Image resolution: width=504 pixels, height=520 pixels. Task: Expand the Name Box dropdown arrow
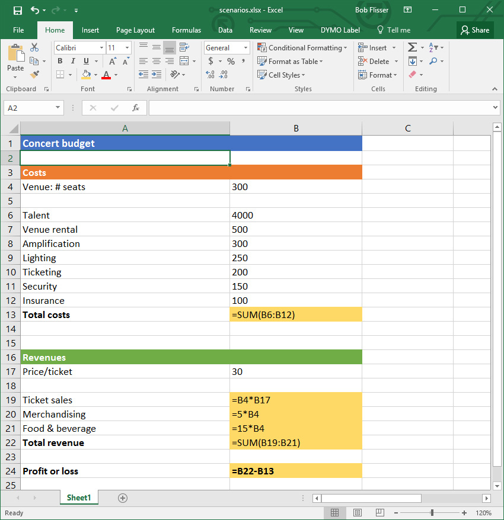tap(58, 107)
